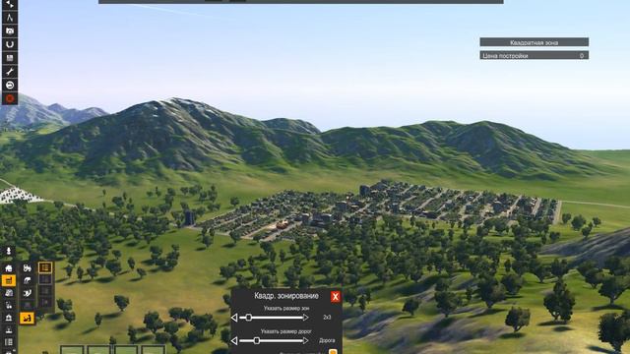
Task: Click the arrows icon at toolbar top
Action: [x=10, y=4]
